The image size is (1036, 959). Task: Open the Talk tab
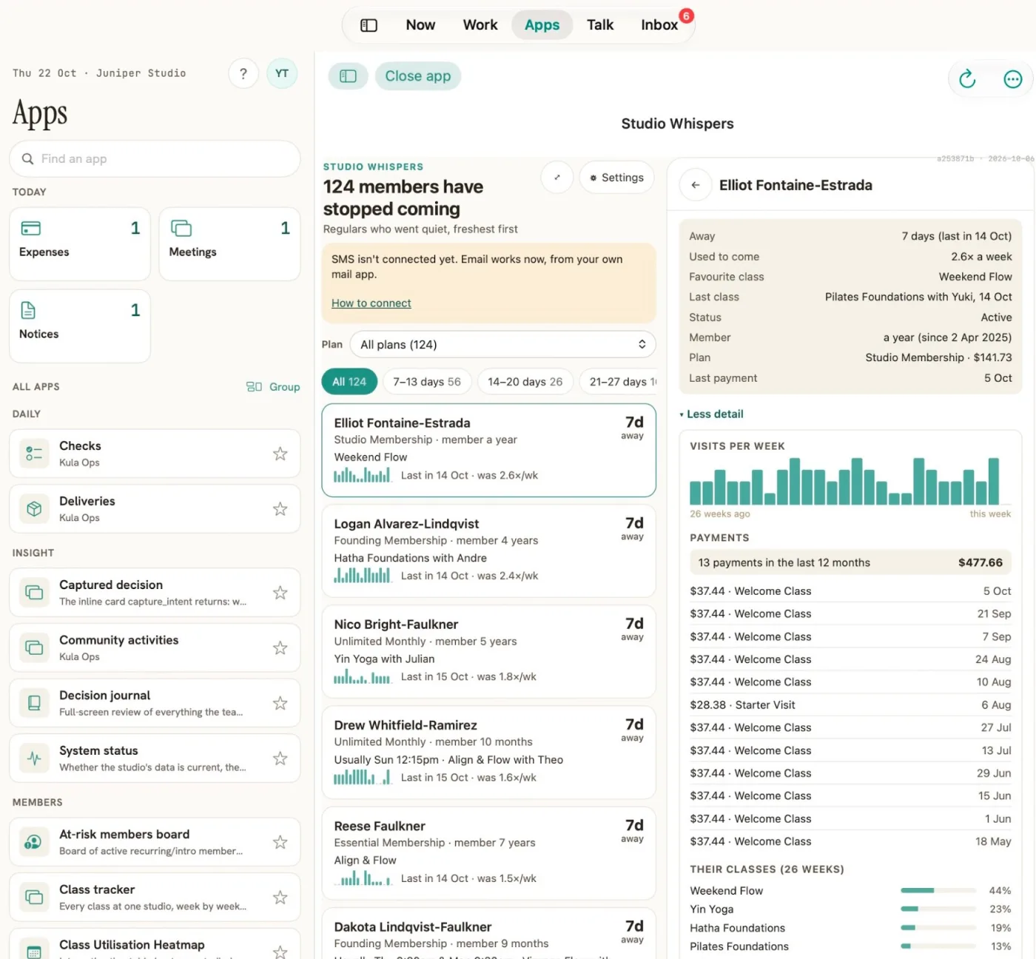tap(600, 25)
